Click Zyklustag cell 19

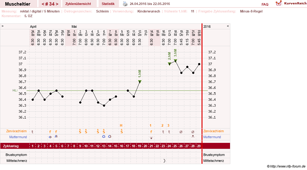click(139, 146)
